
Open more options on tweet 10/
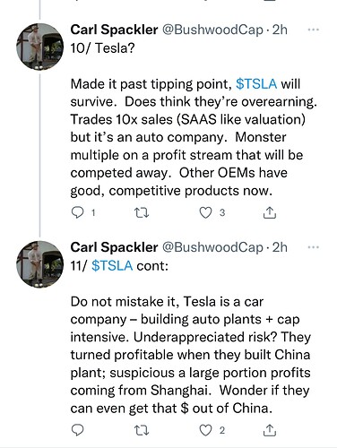313,30
